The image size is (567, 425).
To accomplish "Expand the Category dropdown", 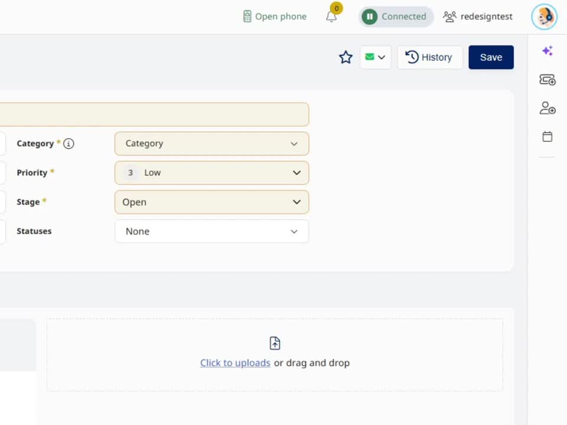I will click(211, 143).
